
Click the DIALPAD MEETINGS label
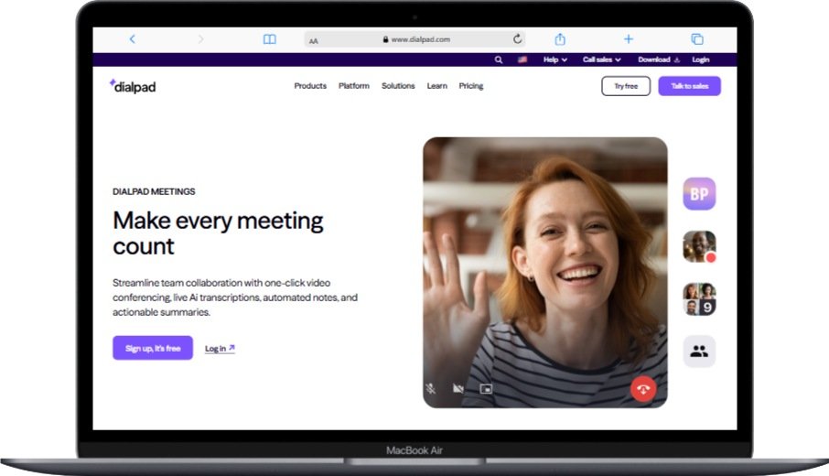click(154, 191)
